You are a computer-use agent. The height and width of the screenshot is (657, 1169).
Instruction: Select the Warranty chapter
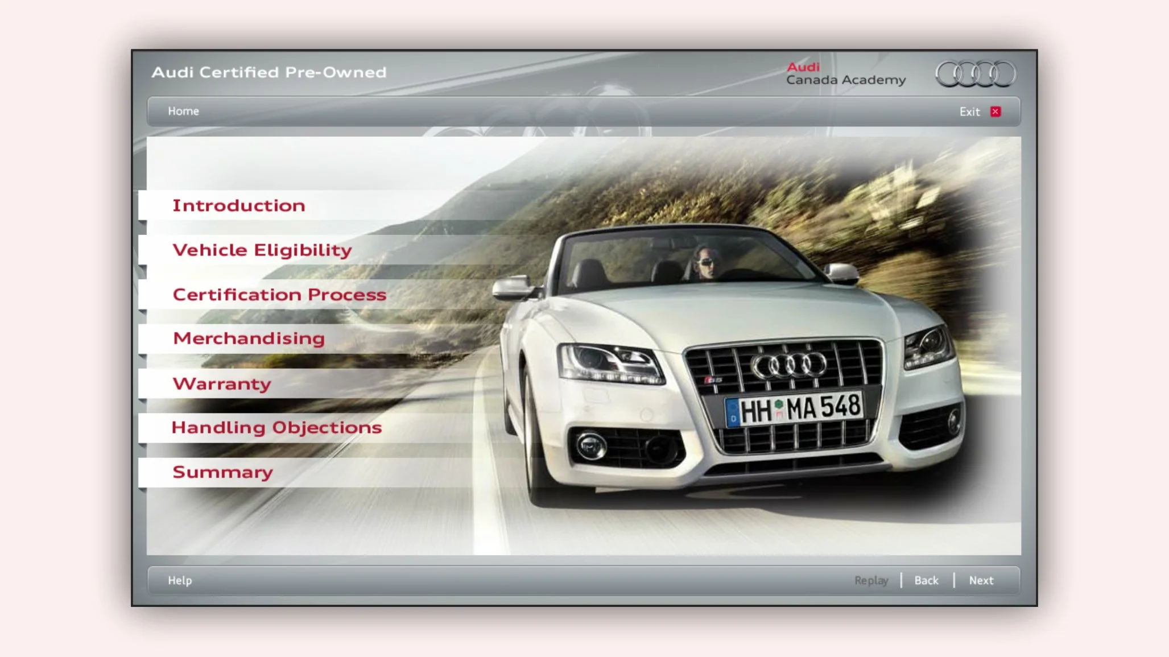point(222,384)
